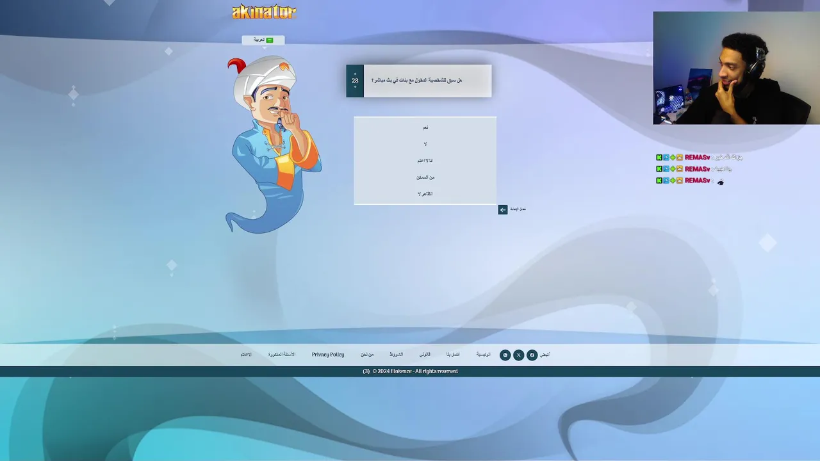Click the streamer webcam overlay

click(736, 68)
